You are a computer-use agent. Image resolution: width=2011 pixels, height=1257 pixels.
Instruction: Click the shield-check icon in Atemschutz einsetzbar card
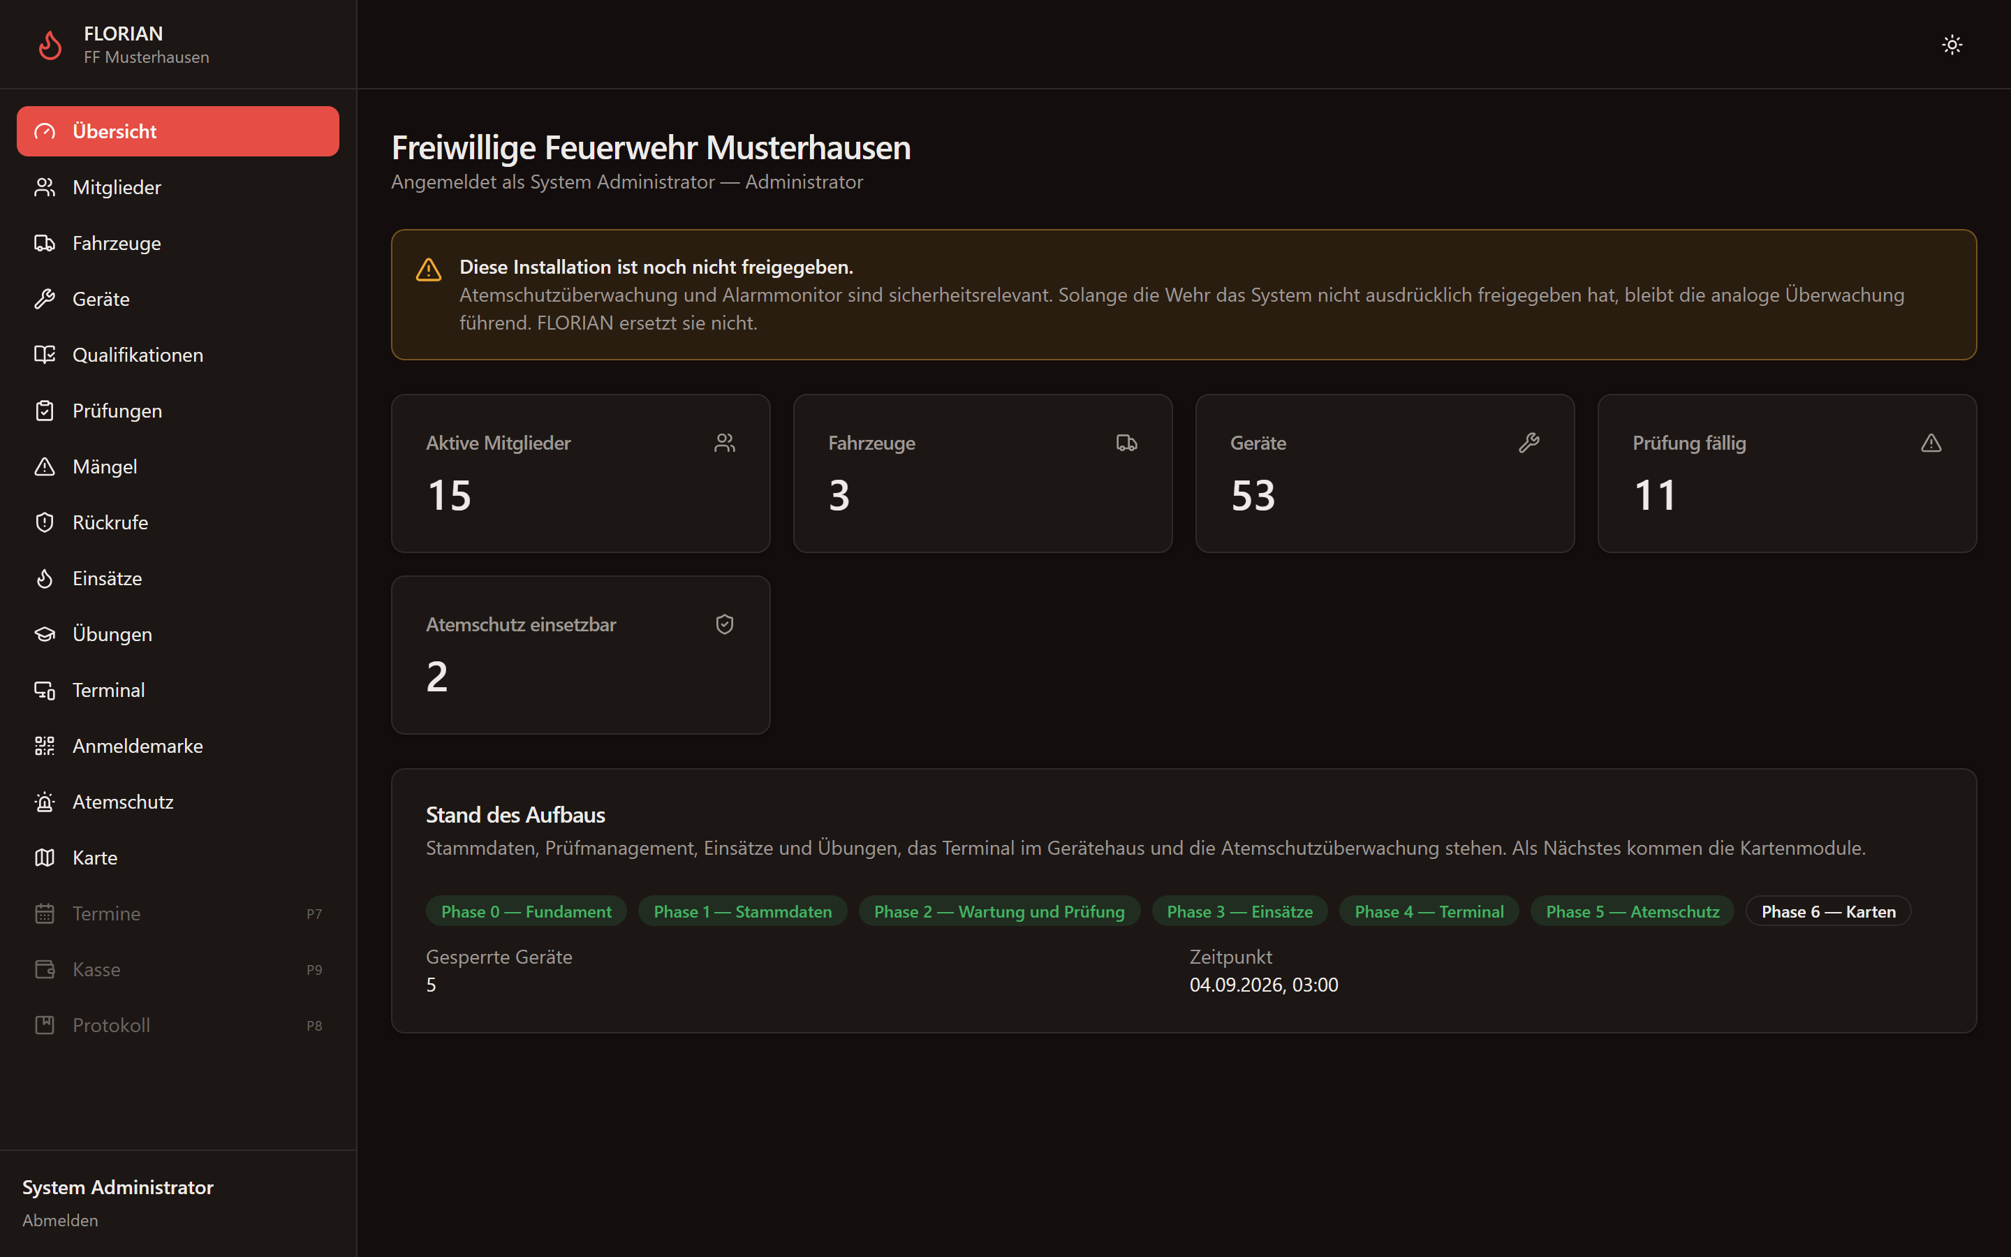pos(725,624)
